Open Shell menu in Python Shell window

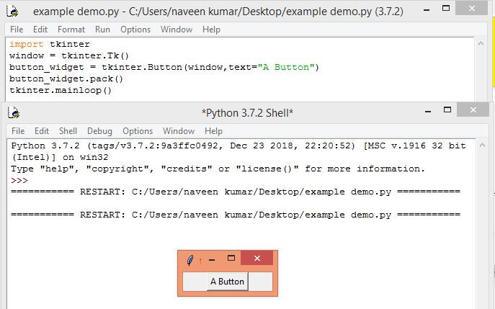[x=68, y=131]
